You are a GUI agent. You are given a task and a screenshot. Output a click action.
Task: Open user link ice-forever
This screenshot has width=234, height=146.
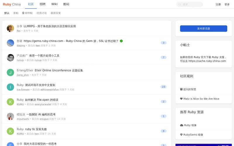click(x=23, y=90)
